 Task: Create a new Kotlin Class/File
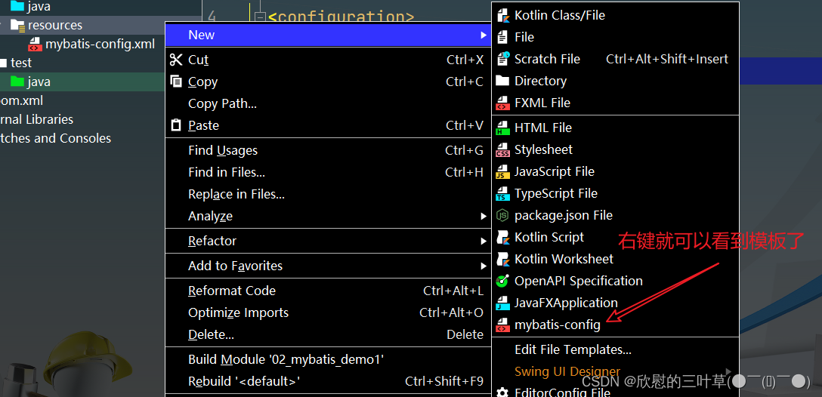tap(616, 15)
